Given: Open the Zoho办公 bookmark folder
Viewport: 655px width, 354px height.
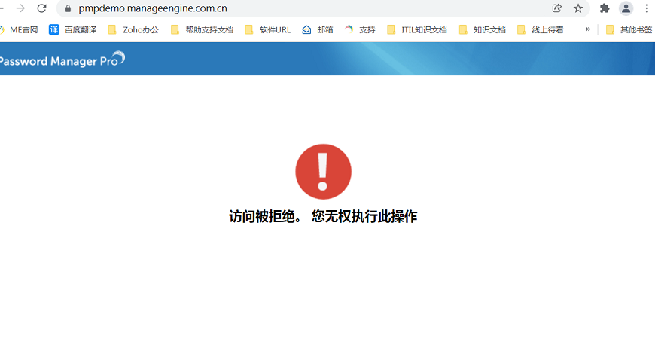Looking at the screenshot, I should tap(133, 29).
